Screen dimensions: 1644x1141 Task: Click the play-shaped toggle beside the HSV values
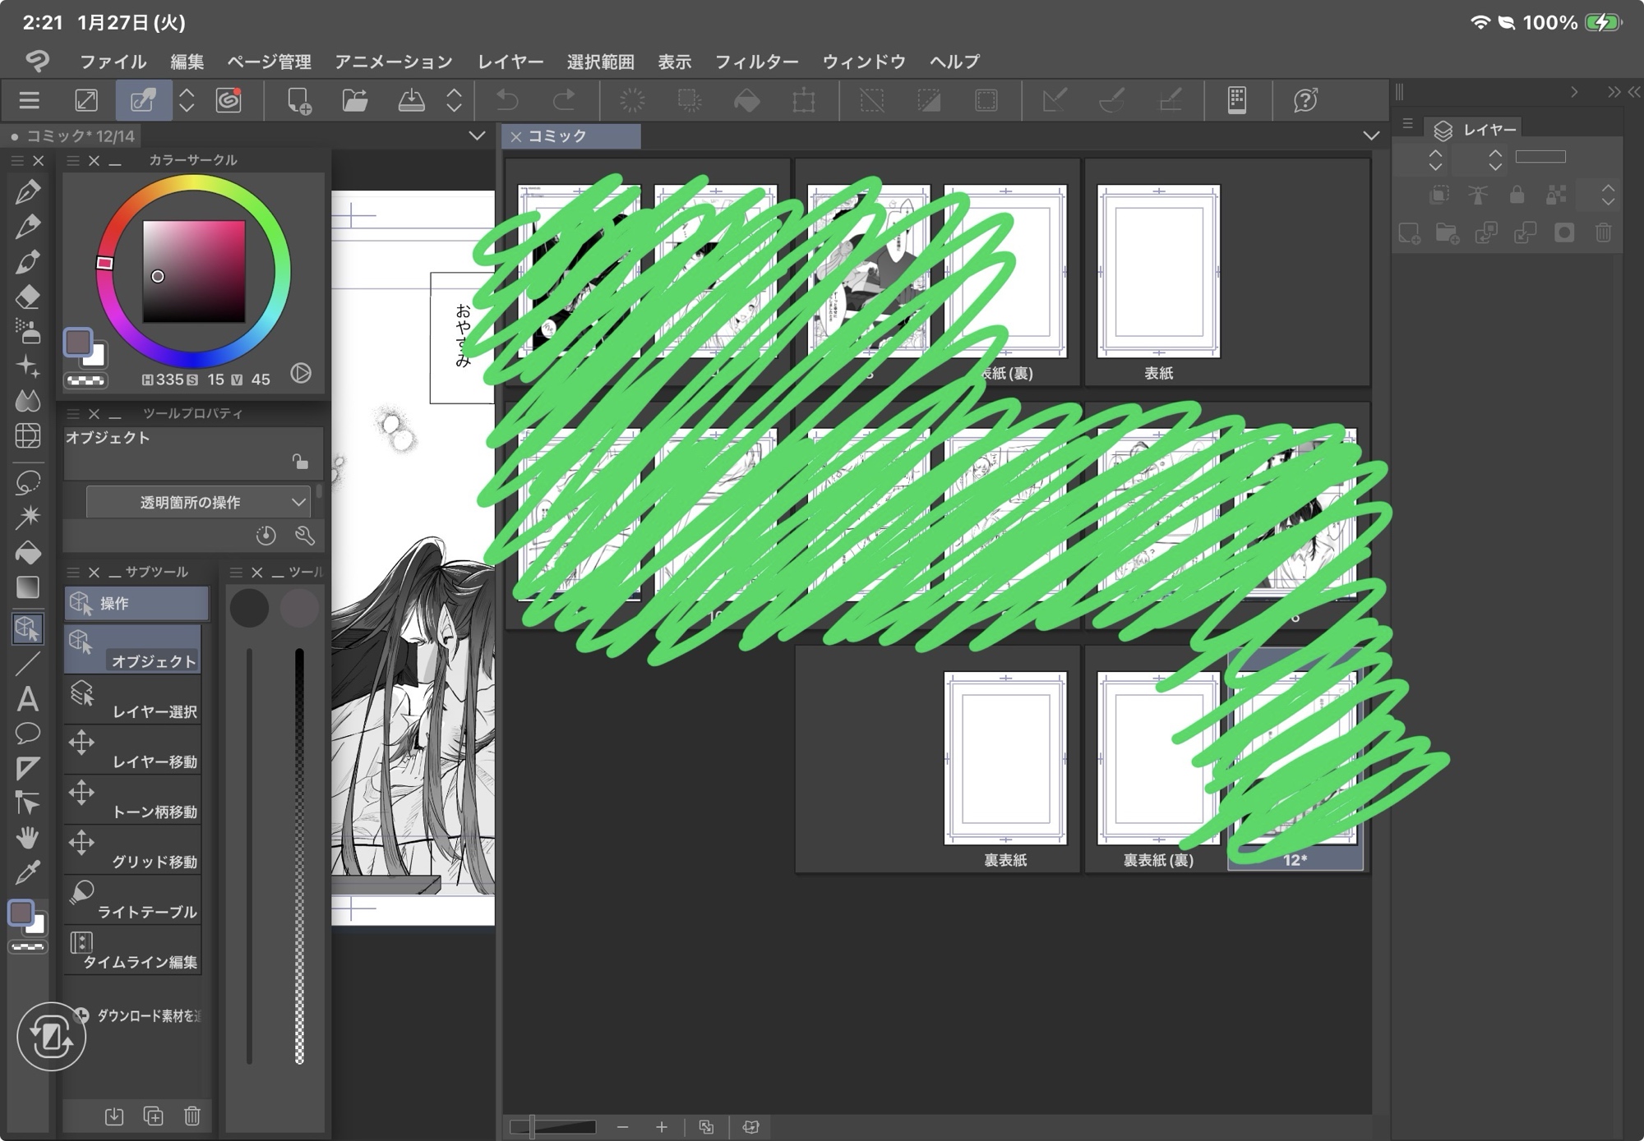point(301,374)
